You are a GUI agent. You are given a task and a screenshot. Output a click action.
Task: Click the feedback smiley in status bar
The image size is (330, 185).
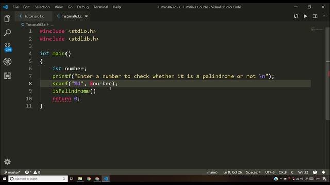[315, 172]
